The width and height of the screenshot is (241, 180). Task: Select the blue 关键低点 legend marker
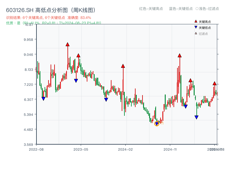pos(195,27)
